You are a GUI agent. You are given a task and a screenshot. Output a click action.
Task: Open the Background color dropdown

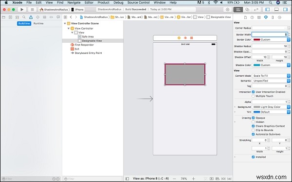pyautogui.click(x=289, y=107)
